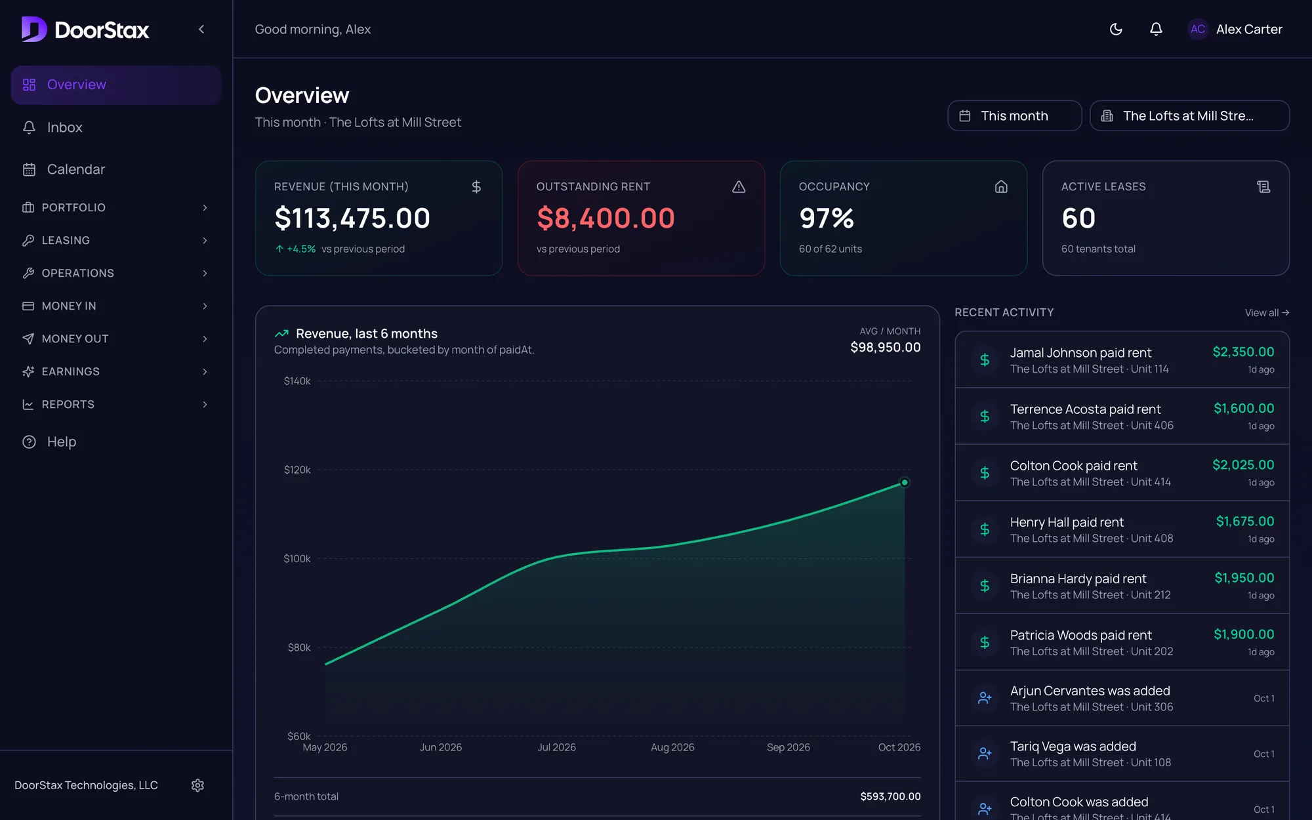
Task: Expand the Leasing section
Action: coord(116,240)
